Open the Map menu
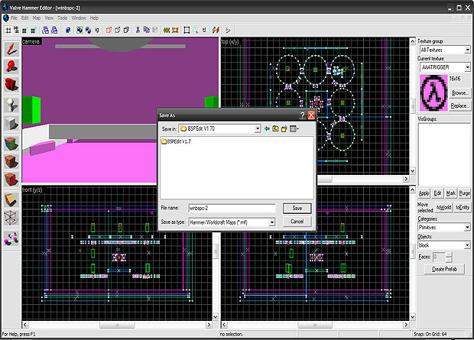The image size is (474, 340). 37,18
